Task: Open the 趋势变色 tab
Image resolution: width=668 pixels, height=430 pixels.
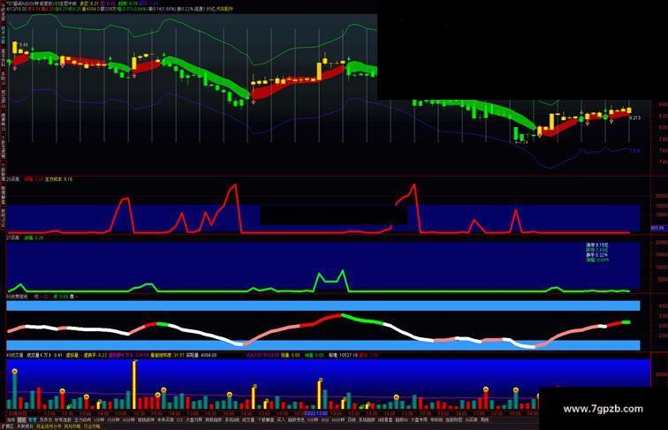Action: pos(296,420)
